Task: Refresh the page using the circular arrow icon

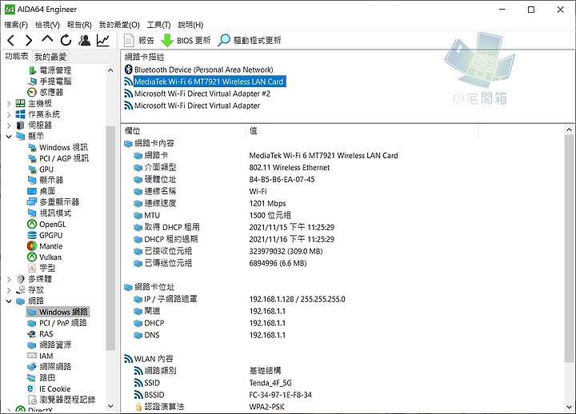Action: click(x=66, y=40)
